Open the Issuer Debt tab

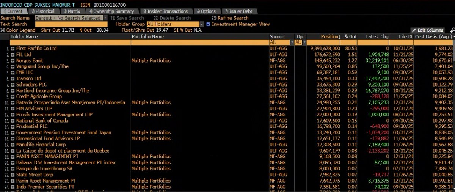pyautogui.click(x=239, y=11)
